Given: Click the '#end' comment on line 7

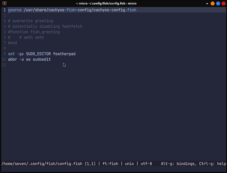Looking at the screenshot, I should click(x=12, y=43).
